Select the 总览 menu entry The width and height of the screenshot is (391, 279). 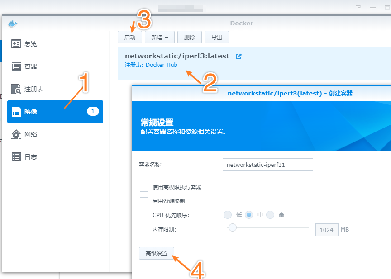pos(55,44)
